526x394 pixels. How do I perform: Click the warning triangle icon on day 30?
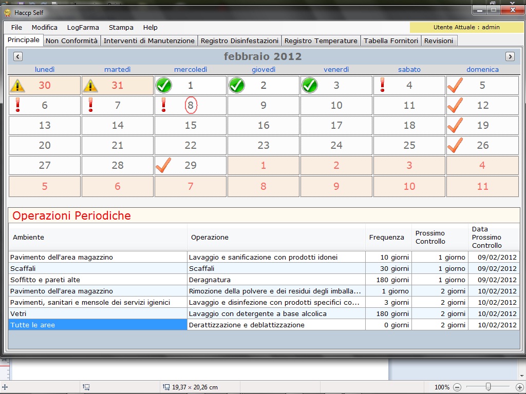[x=17, y=85]
